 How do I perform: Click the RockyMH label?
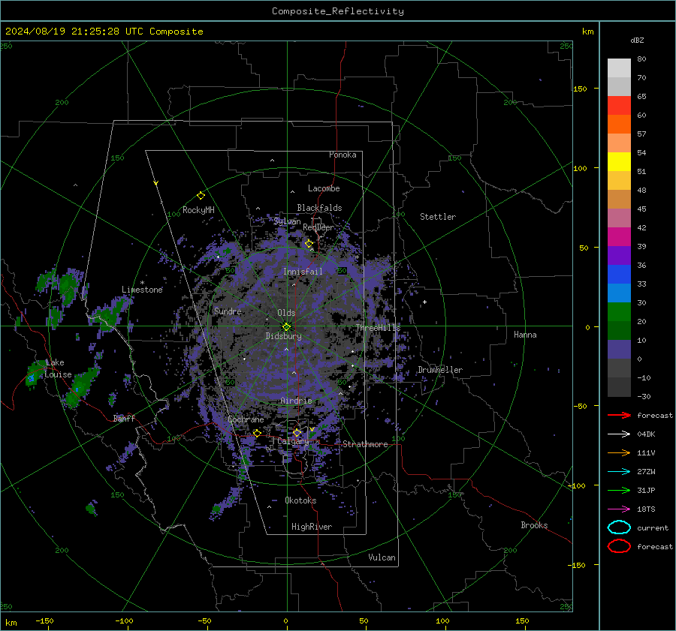198,210
